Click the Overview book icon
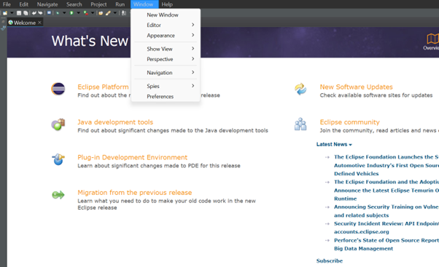Screen dimensions: 439x267 [x=432, y=39]
